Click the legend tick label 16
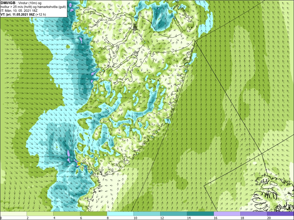 [215, 218]
